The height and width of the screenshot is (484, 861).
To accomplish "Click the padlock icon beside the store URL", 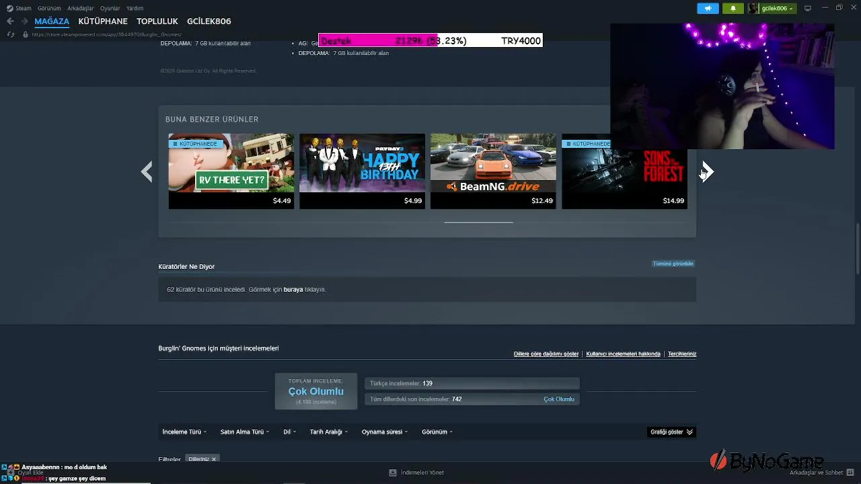I will [26, 34].
